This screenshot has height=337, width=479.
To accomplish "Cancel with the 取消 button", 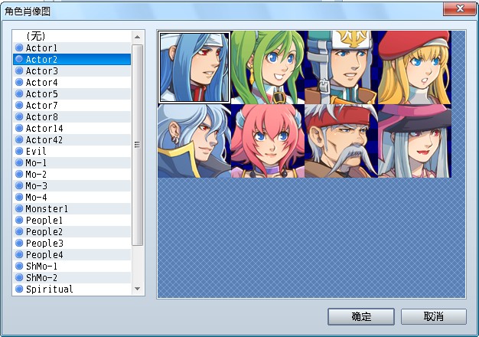I will click(x=434, y=316).
